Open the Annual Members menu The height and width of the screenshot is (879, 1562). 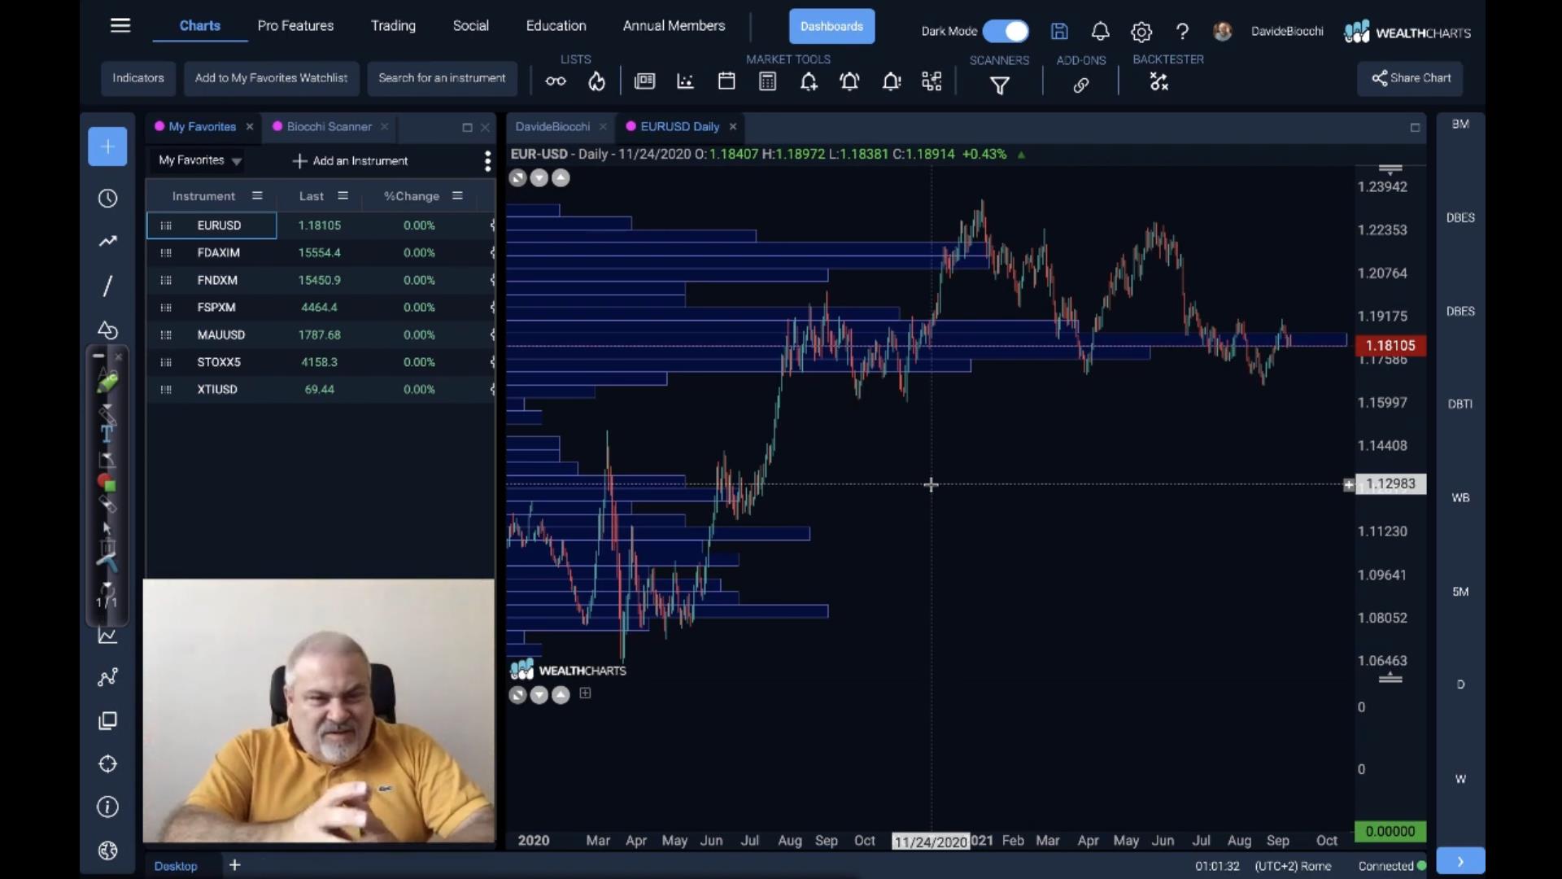click(674, 25)
